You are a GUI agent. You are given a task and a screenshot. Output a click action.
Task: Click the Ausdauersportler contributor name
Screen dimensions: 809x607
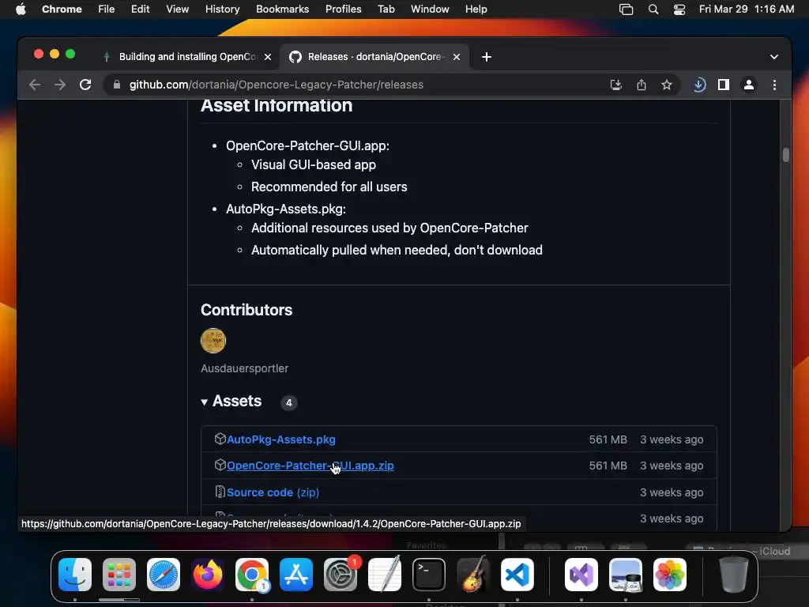click(x=245, y=368)
